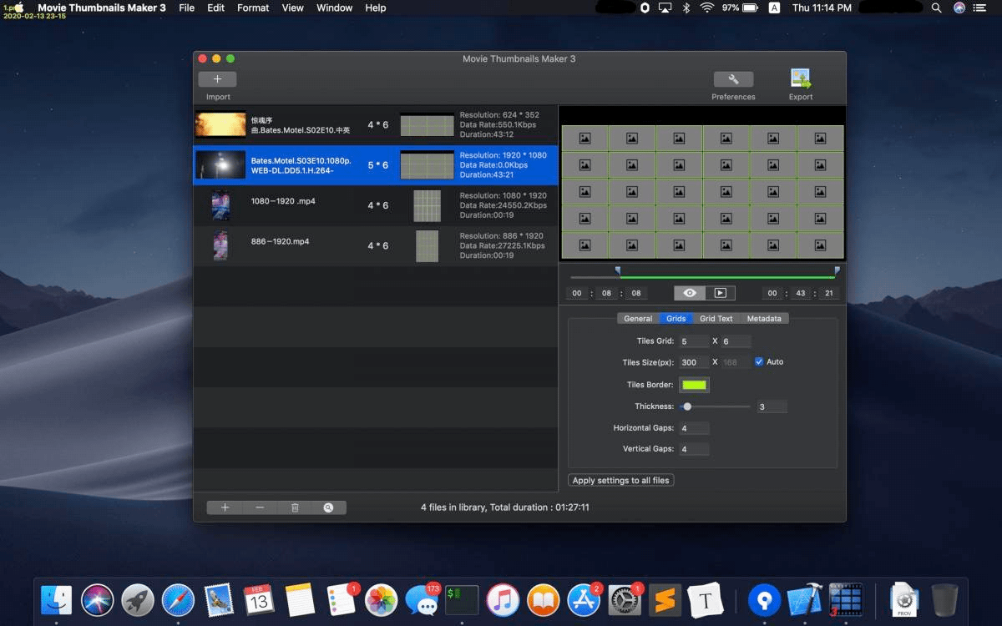This screenshot has height=626, width=1002.
Task: Click the Import plus icon
Action: [217, 79]
